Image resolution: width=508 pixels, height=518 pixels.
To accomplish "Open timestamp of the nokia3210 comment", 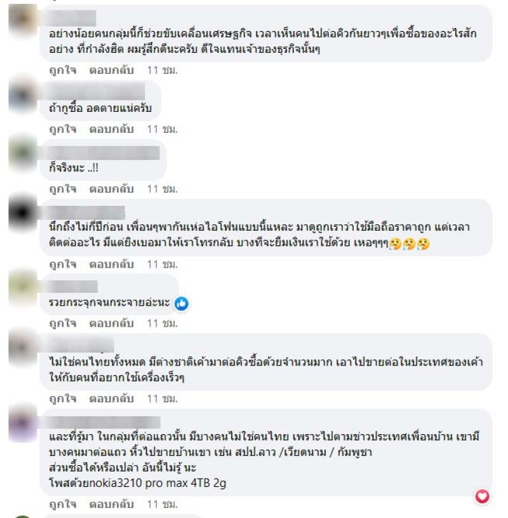I will click(163, 504).
